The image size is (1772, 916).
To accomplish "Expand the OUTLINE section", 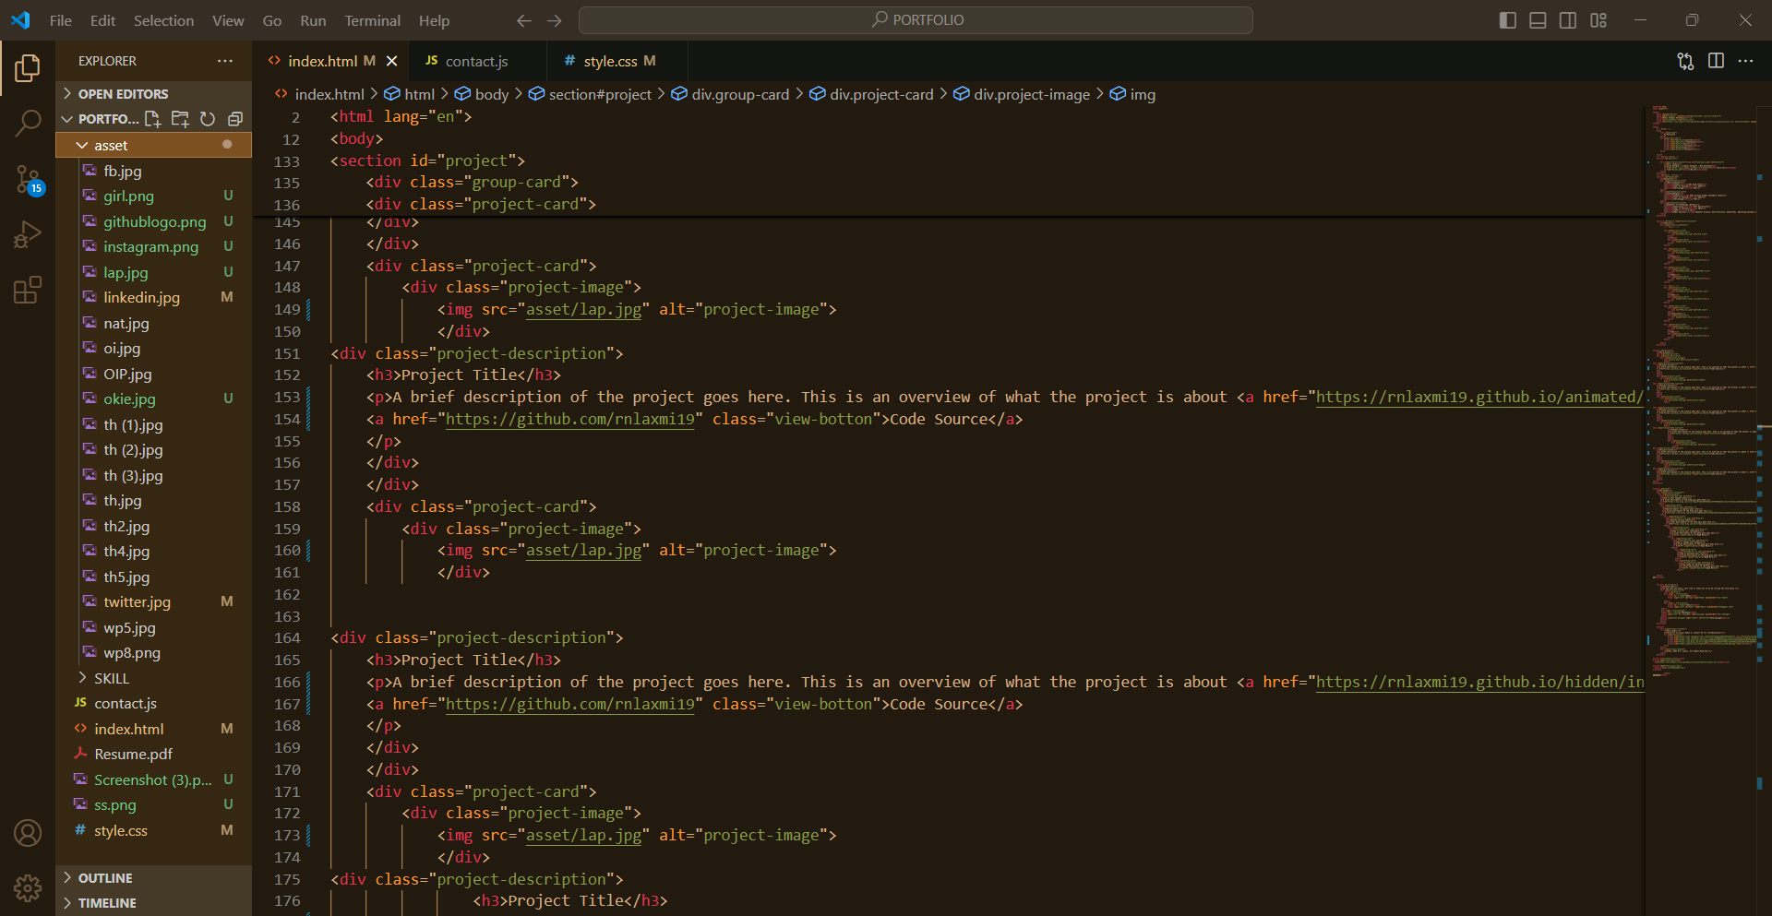I will click(104, 878).
